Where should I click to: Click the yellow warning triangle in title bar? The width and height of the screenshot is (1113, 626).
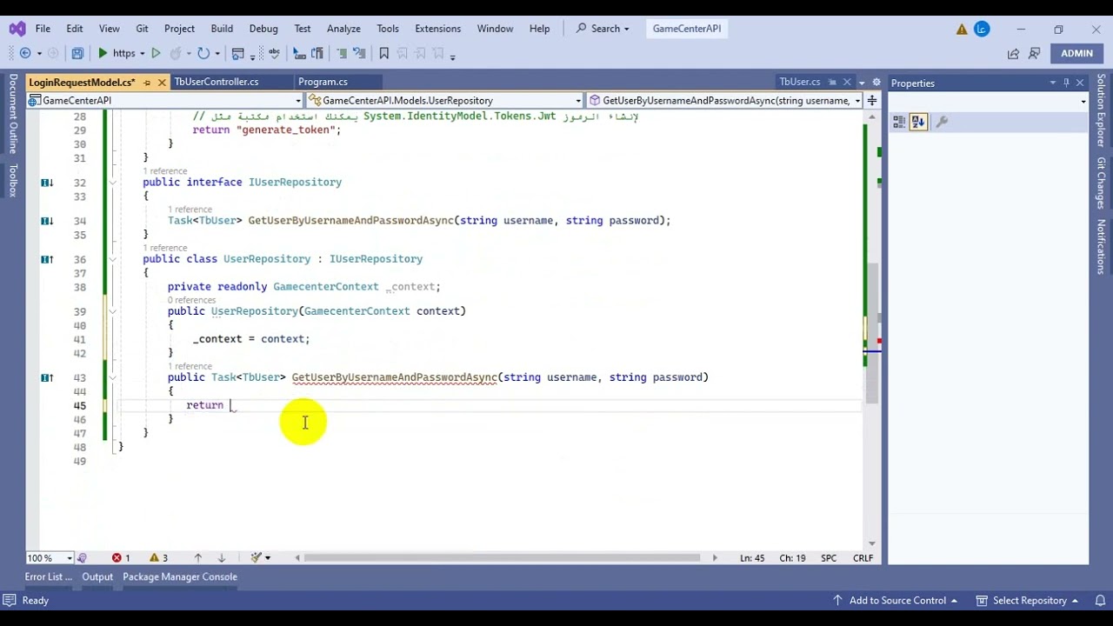click(x=962, y=29)
